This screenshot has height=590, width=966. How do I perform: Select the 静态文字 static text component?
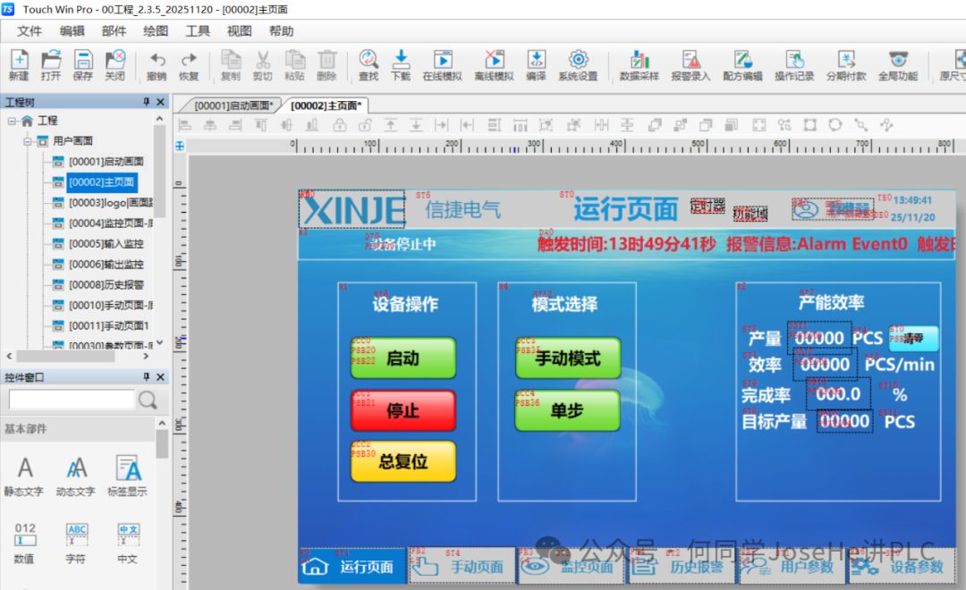24,476
